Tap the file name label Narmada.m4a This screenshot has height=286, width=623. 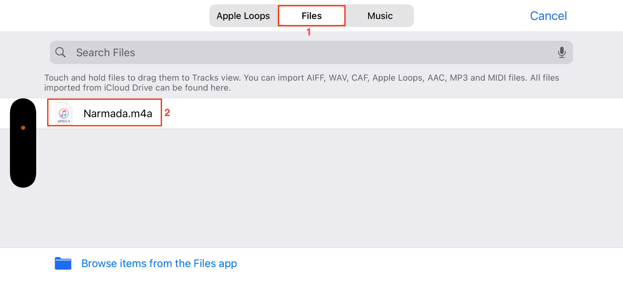(118, 113)
